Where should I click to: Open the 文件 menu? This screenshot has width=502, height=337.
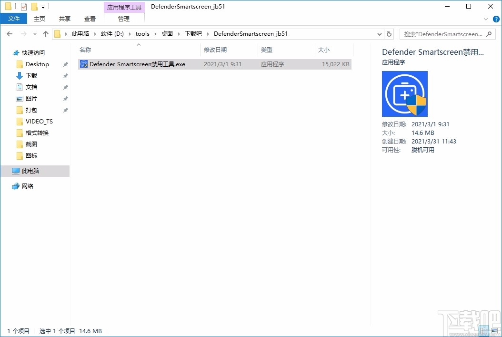click(x=14, y=18)
